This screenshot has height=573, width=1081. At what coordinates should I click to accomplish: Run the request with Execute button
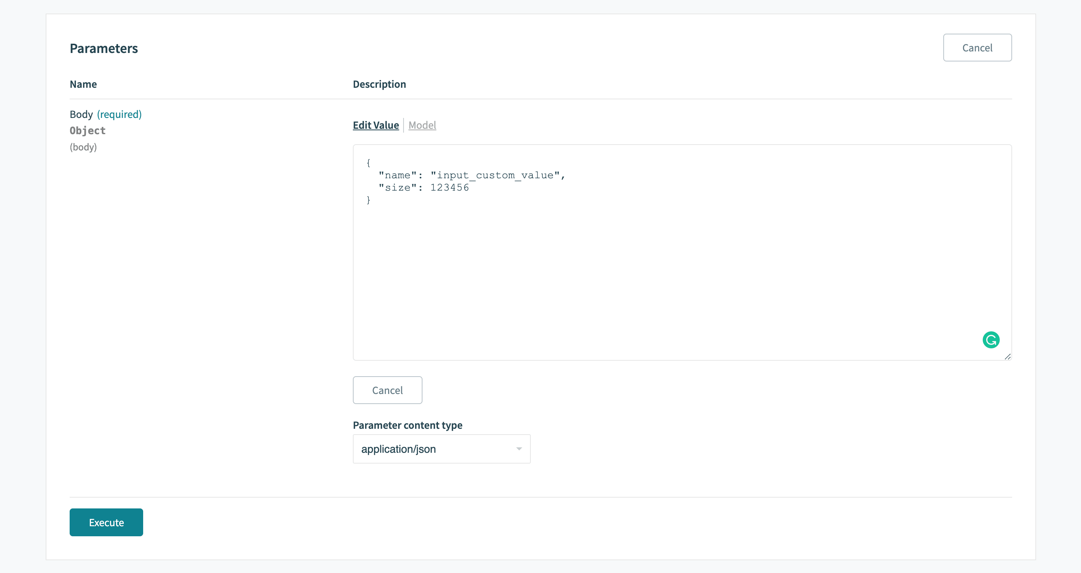[x=106, y=522]
